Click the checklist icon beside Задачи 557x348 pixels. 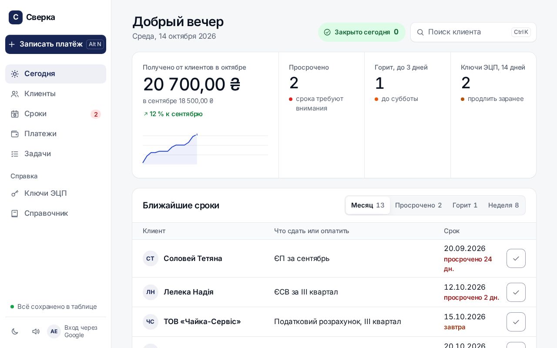point(15,154)
